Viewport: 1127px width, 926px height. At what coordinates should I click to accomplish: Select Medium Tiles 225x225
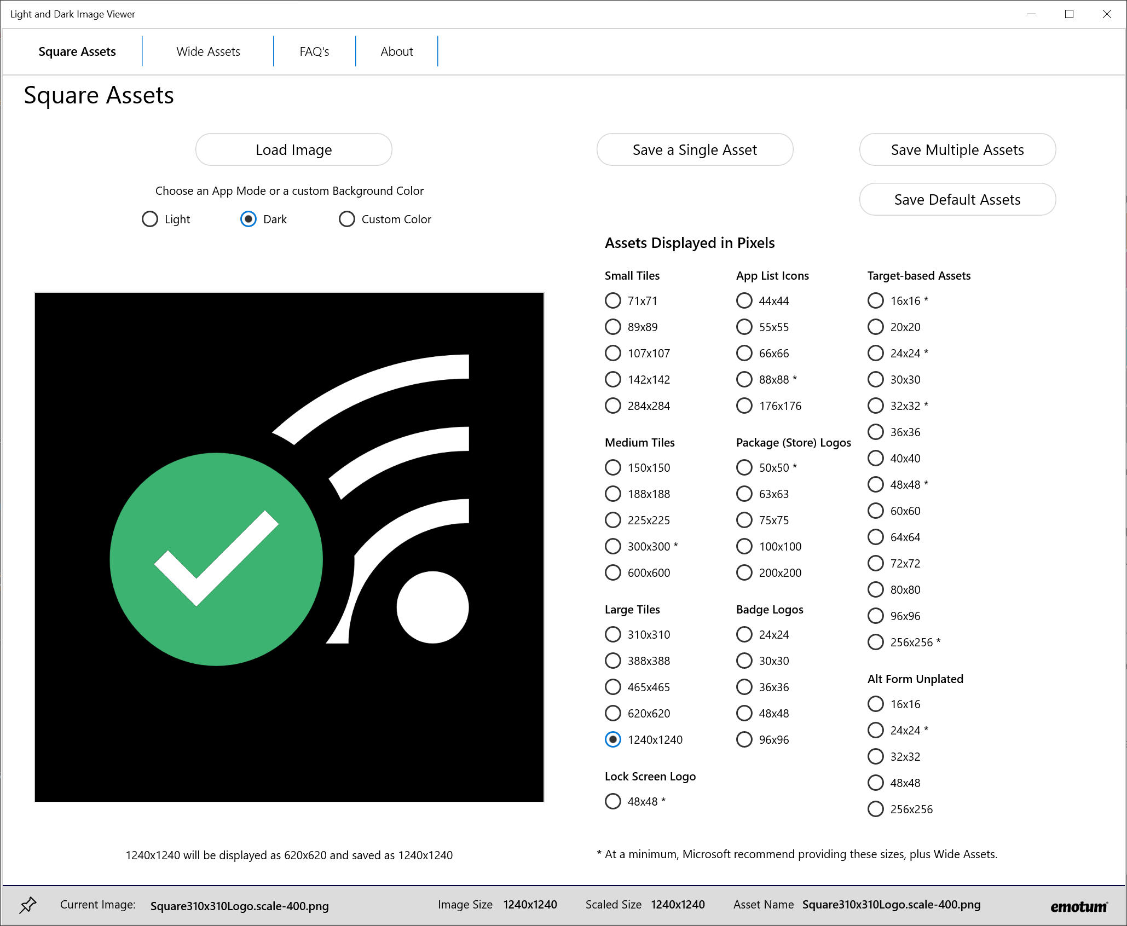pos(637,520)
